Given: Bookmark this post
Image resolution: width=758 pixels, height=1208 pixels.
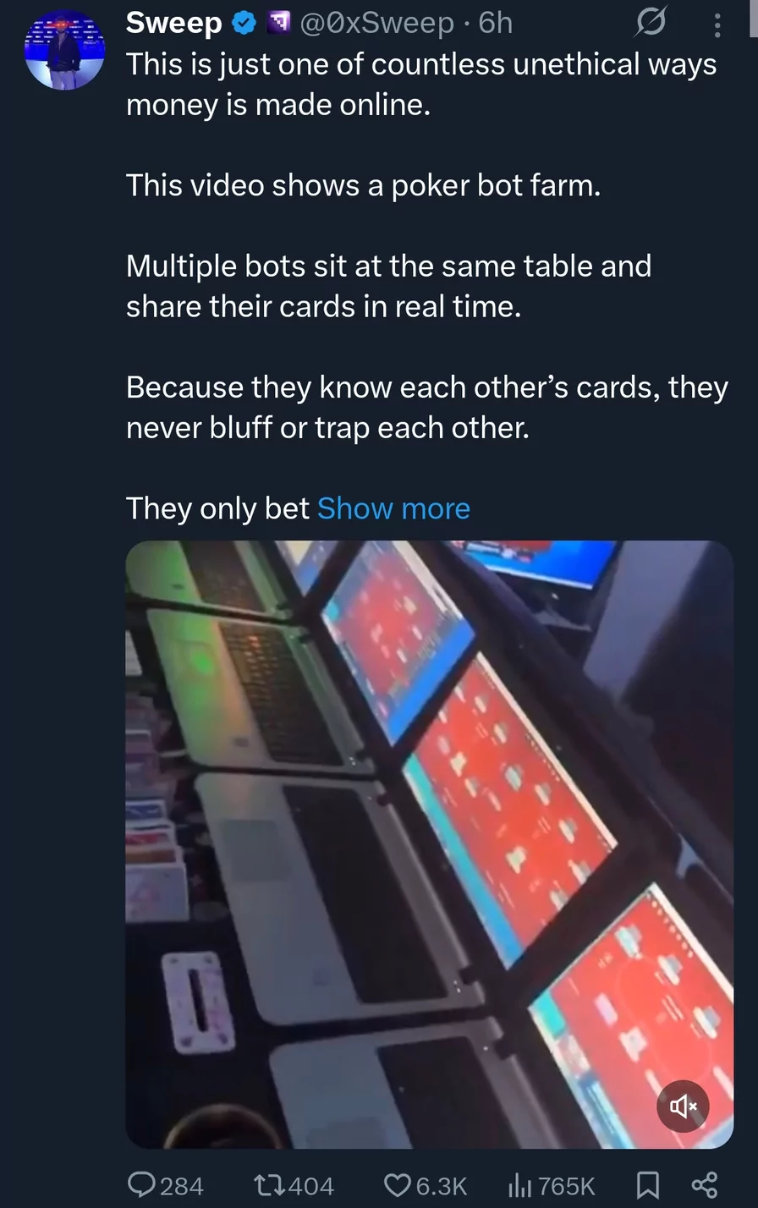Looking at the screenshot, I should (648, 1184).
